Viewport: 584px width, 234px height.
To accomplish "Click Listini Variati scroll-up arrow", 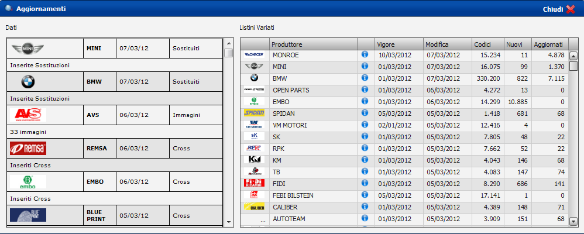I will point(573,56).
